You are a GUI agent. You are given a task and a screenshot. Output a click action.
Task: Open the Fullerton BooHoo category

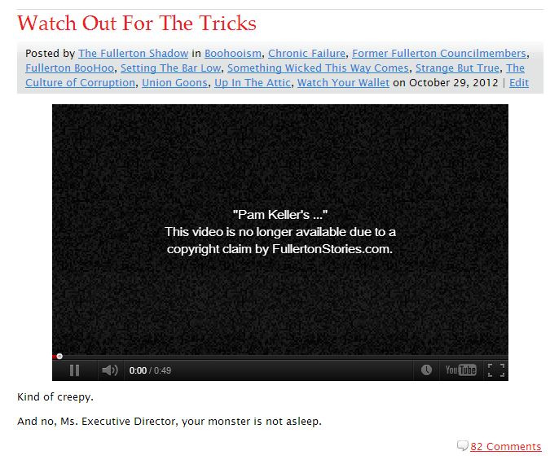click(69, 68)
